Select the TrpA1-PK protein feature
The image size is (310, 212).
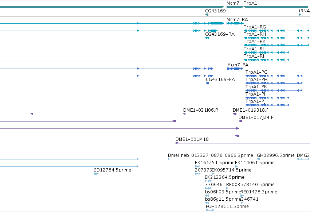[274, 90]
